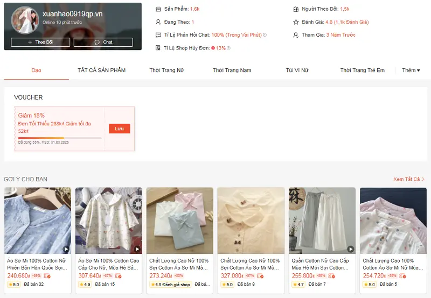The width and height of the screenshot is (431, 298).
Task: Open info tooltip next to 13% cancellation
Action: coord(228,48)
